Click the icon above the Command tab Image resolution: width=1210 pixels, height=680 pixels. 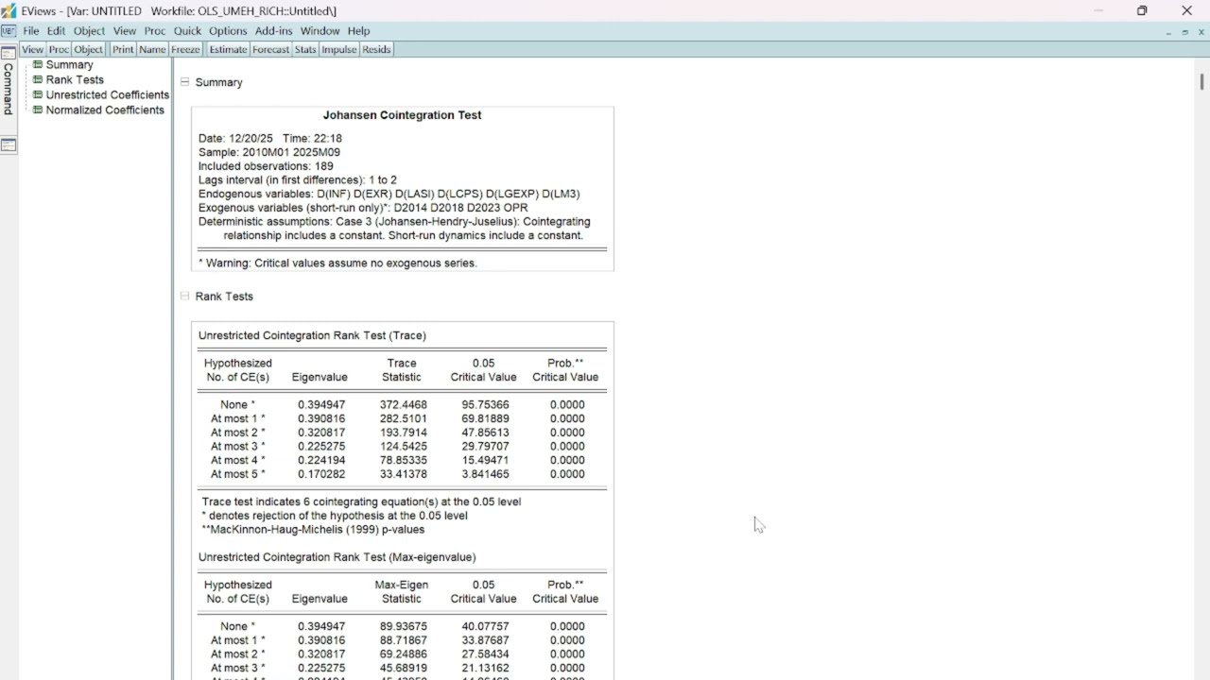[9, 54]
